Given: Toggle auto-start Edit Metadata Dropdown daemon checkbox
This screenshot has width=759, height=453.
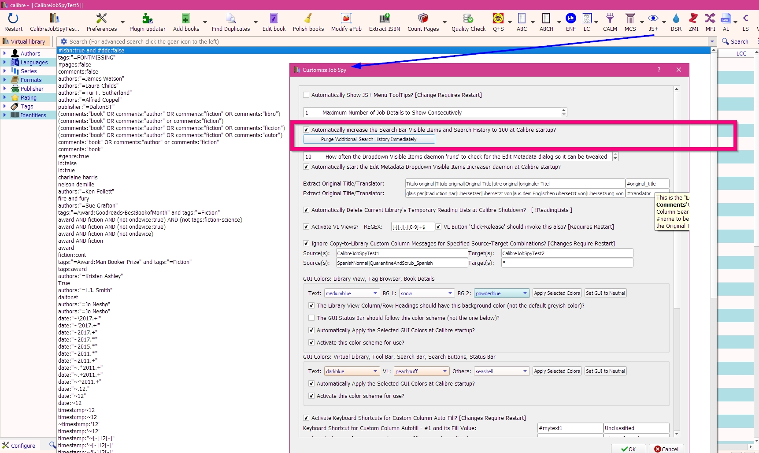Looking at the screenshot, I should (306, 167).
